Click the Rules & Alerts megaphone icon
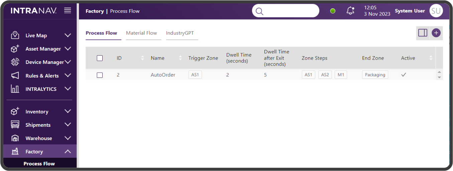This screenshot has width=453, height=171. pyautogui.click(x=15, y=76)
